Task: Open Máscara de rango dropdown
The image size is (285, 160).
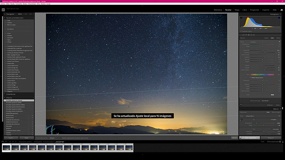Action: 265,101
